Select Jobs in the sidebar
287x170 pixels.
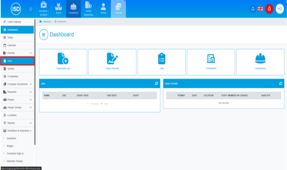click(x=17, y=61)
